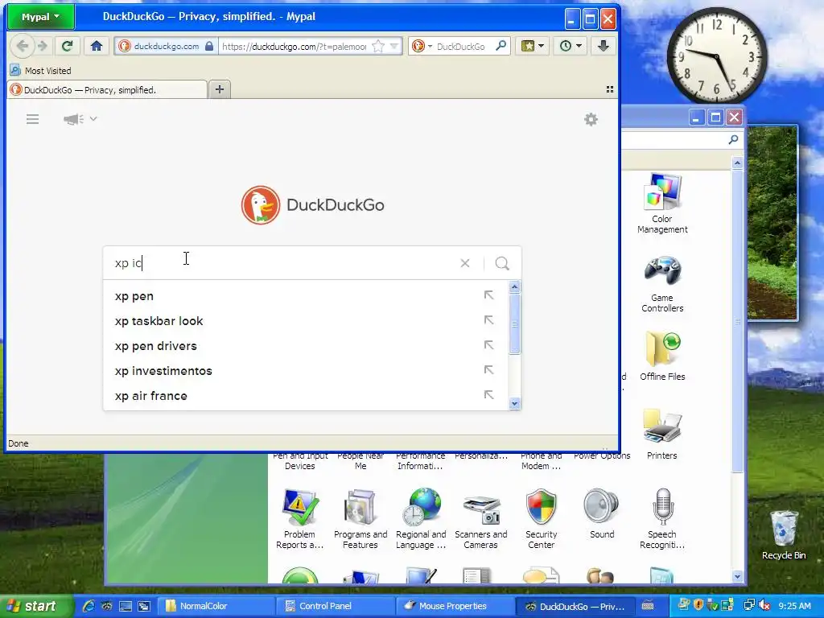The height and width of the screenshot is (618, 824).
Task: Expand the history button dropdown arrow
Action: [579, 46]
